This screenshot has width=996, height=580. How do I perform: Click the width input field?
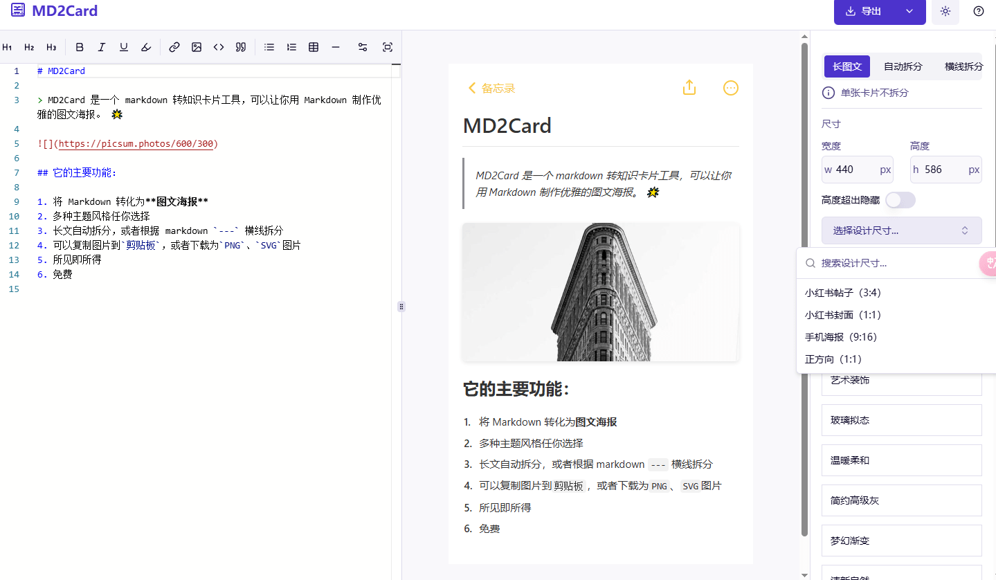(x=857, y=170)
